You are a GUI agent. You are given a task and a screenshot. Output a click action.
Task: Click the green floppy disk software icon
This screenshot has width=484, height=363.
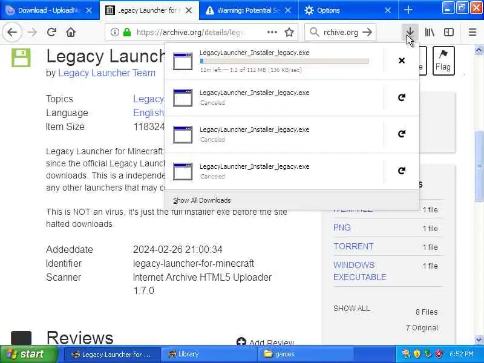(x=21, y=57)
